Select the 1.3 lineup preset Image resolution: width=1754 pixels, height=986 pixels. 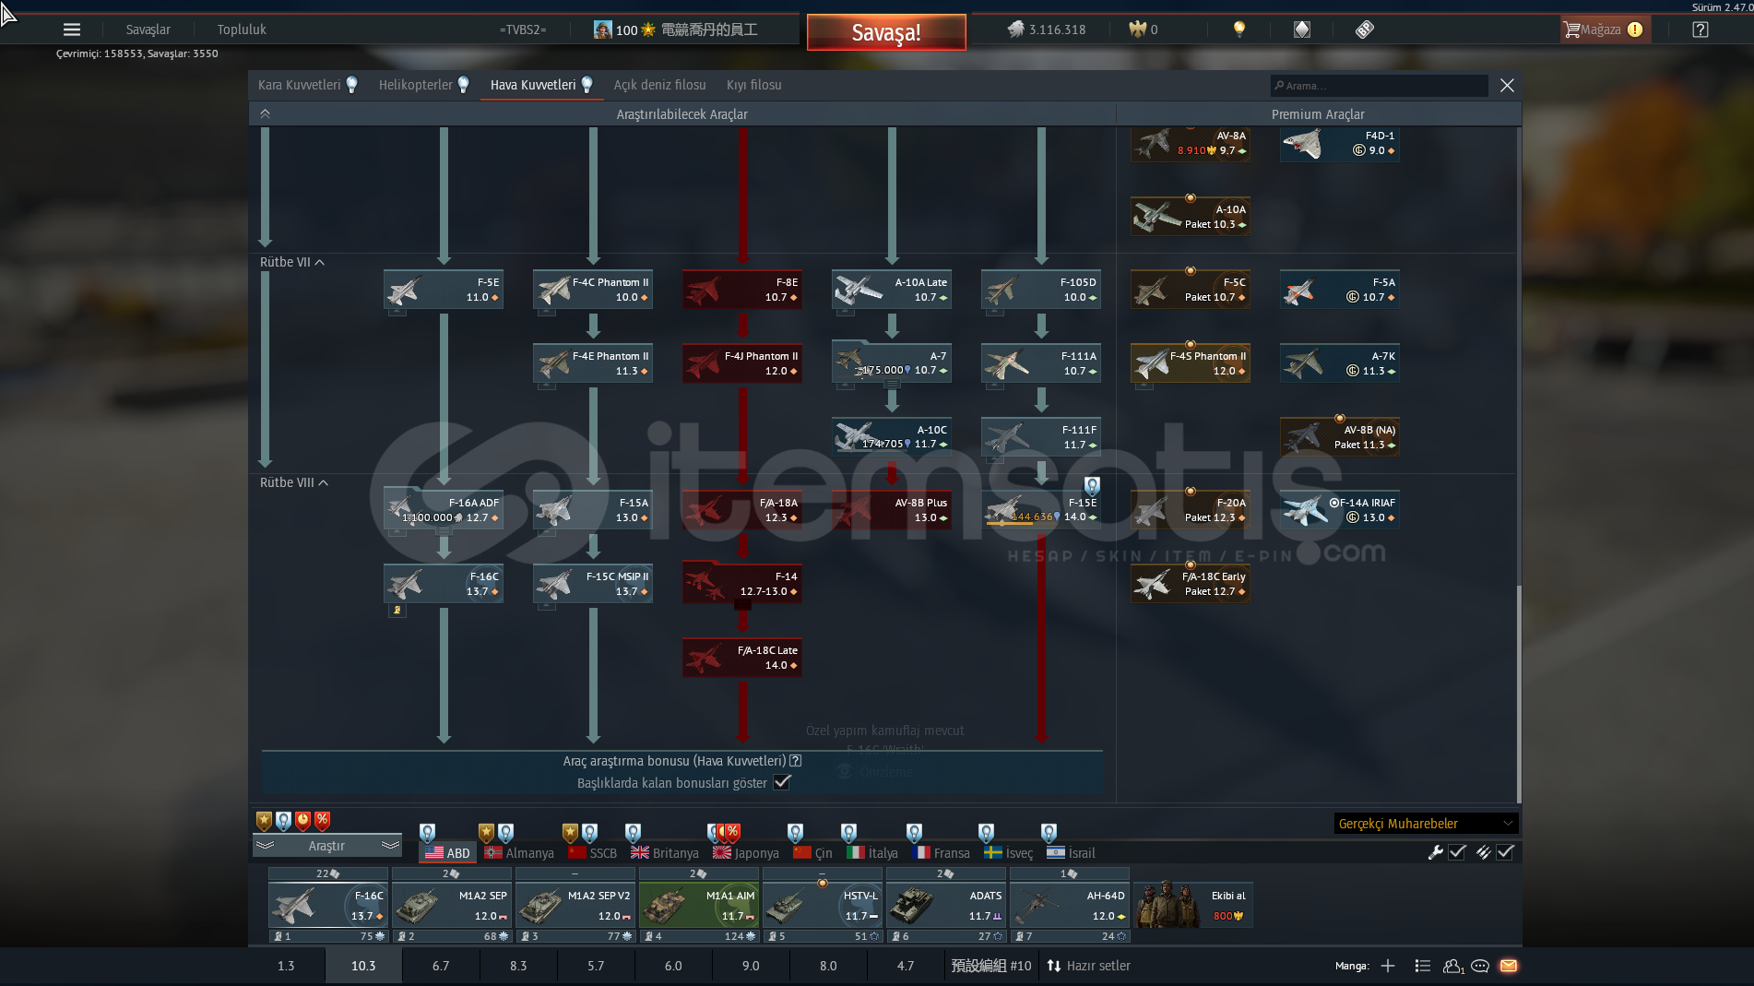pos(286,966)
